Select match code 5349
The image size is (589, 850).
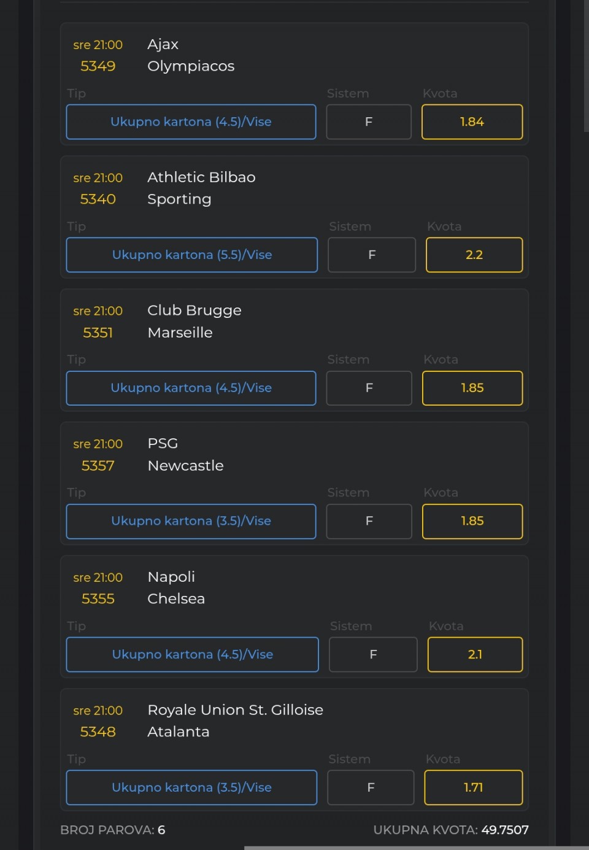[98, 66]
